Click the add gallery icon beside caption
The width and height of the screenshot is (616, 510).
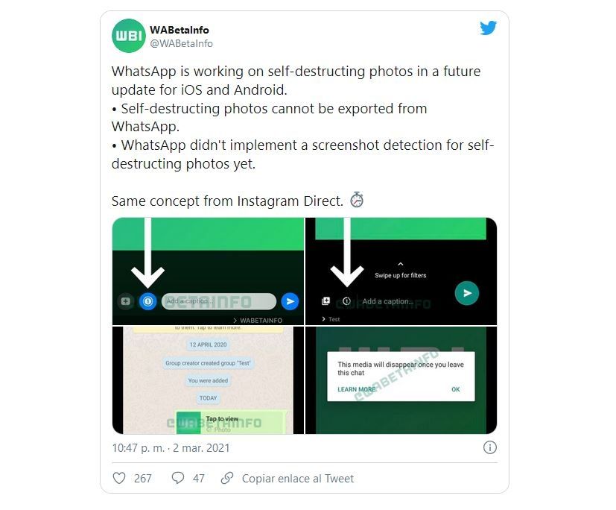click(x=326, y=301)
